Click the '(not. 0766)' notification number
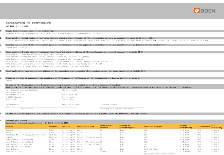 click(x=11, y=100)
